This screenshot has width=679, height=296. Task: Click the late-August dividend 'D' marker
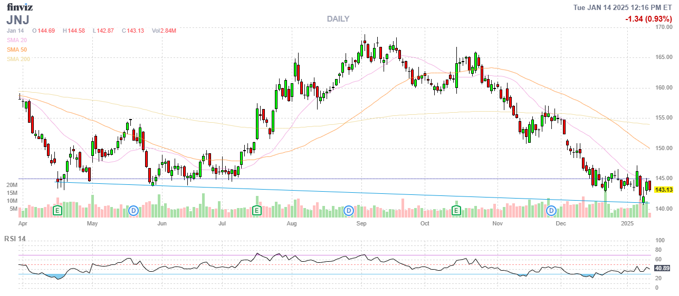coord(348,211)
